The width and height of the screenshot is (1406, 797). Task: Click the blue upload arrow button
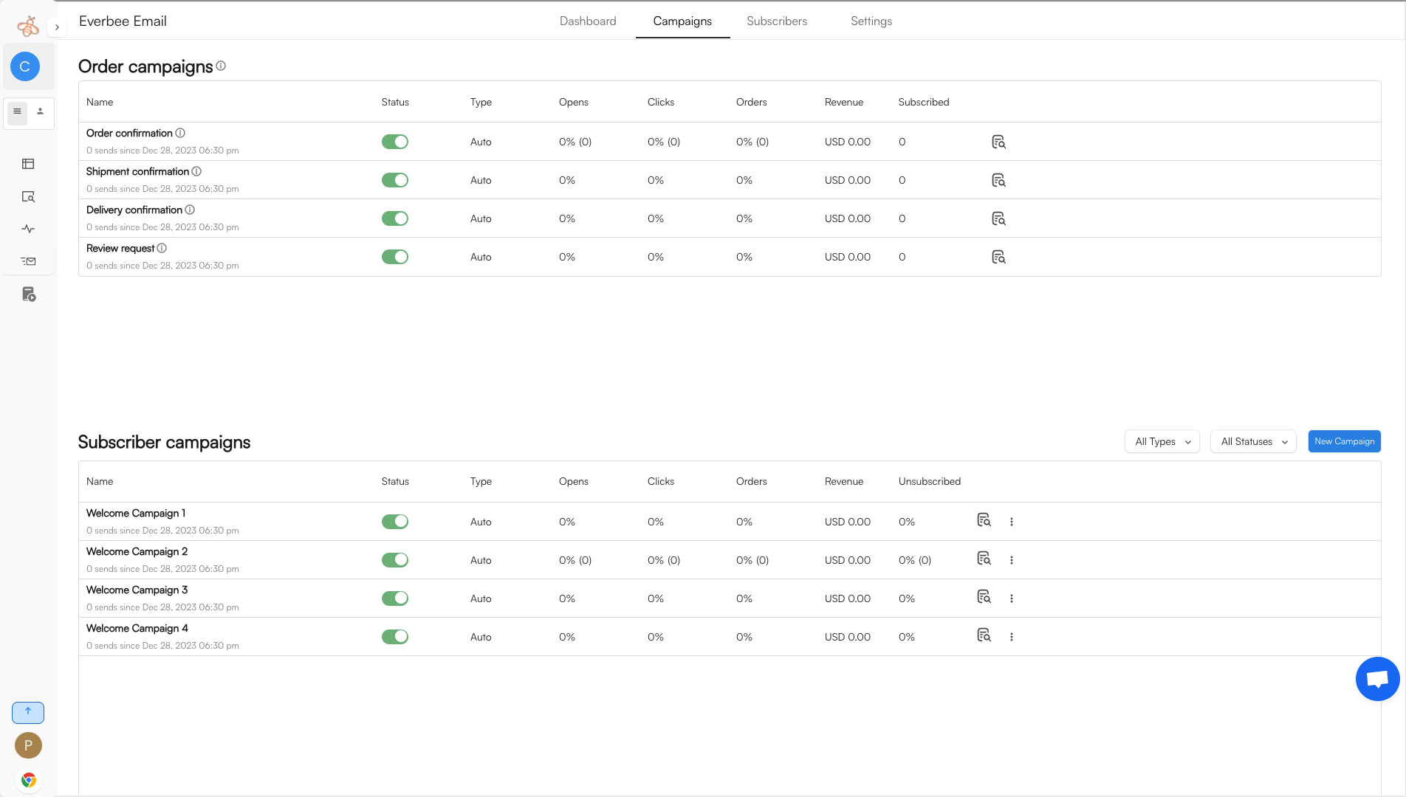tap(28, 712)
